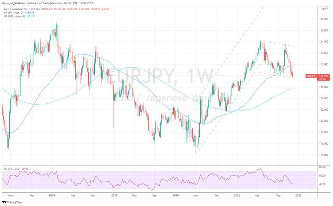Select the RSI value 40.94
This screenshot has height=206, width=333.
click(25, 169)
